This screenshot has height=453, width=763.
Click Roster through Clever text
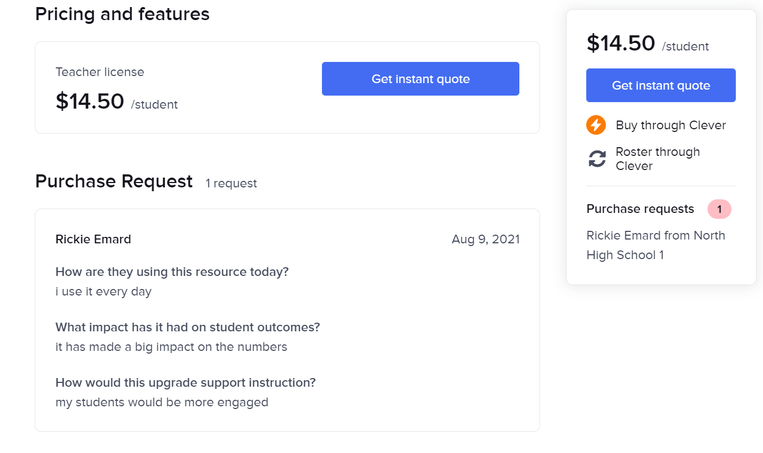pyautogui.click(x=657, y=159)
